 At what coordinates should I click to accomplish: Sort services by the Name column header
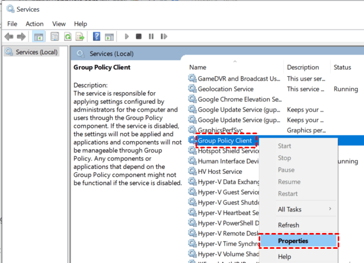click(198, 67)
